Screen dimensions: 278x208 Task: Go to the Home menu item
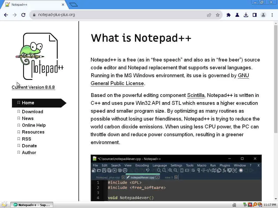(x=39, y=103)
